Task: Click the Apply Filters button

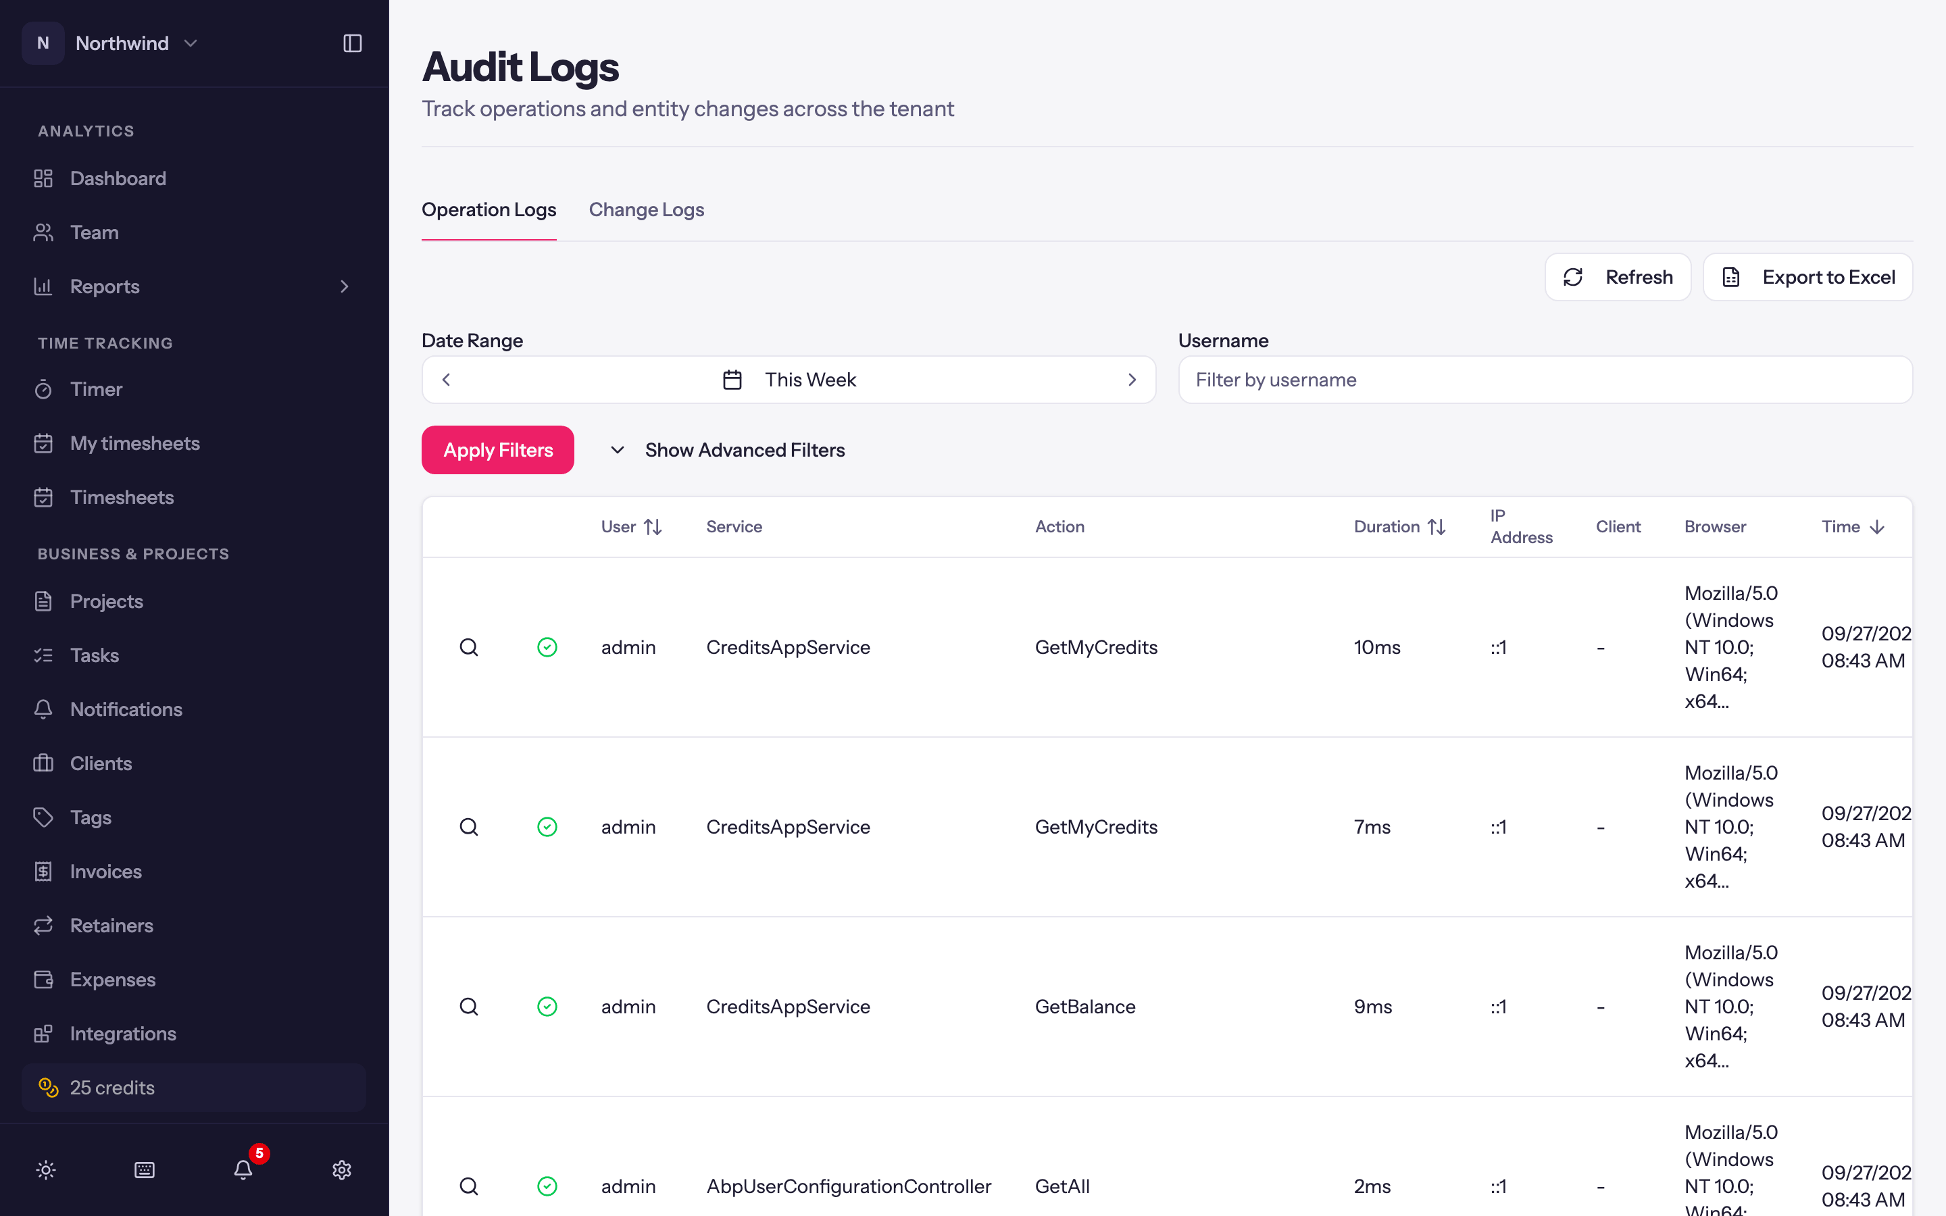Action: [x=498, y=449]
